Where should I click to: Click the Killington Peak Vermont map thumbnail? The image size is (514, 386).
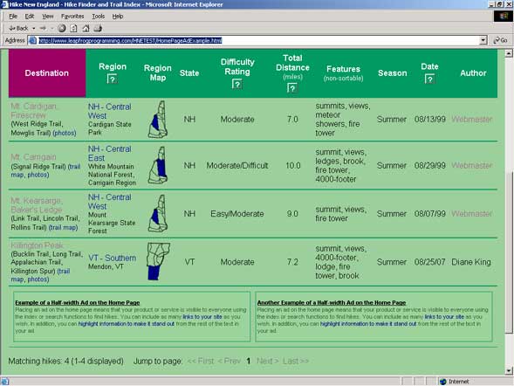pyautogui.click(x=158, y=261)
